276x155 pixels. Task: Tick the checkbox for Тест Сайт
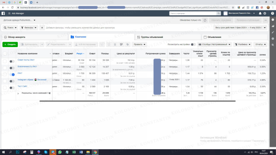pos(5,88)
